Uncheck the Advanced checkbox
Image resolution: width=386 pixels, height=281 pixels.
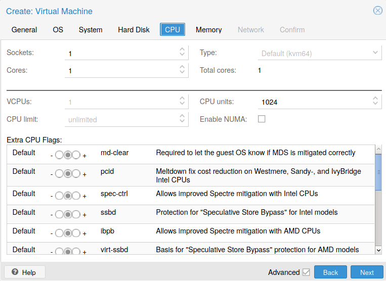click(306, 272)
